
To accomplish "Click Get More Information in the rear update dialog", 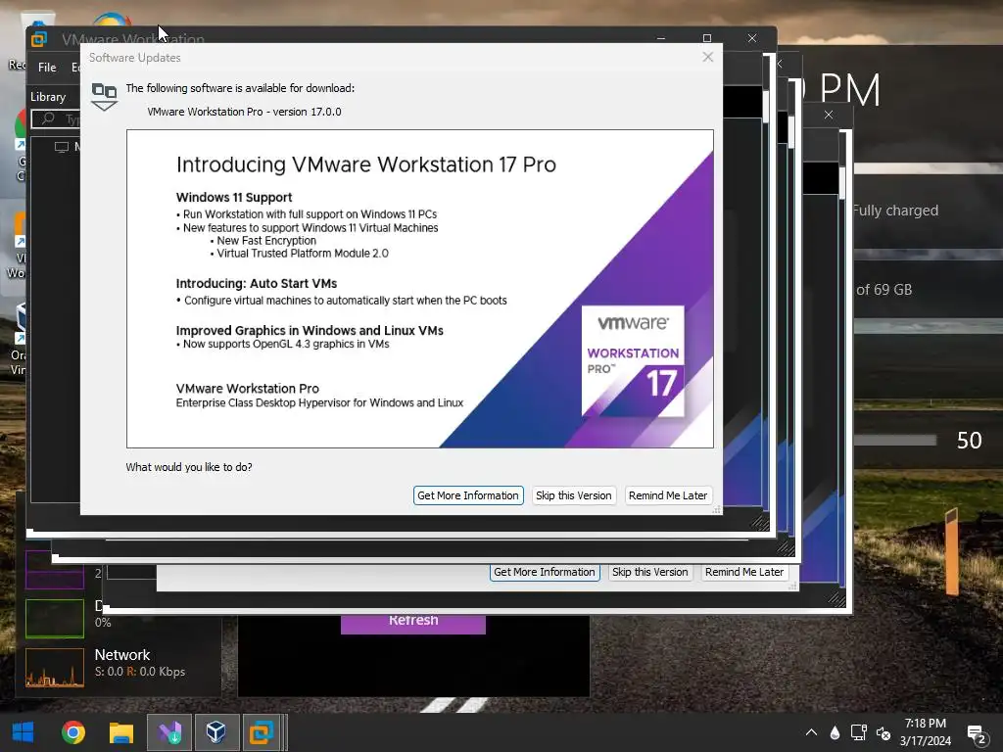I will (545, 572).
